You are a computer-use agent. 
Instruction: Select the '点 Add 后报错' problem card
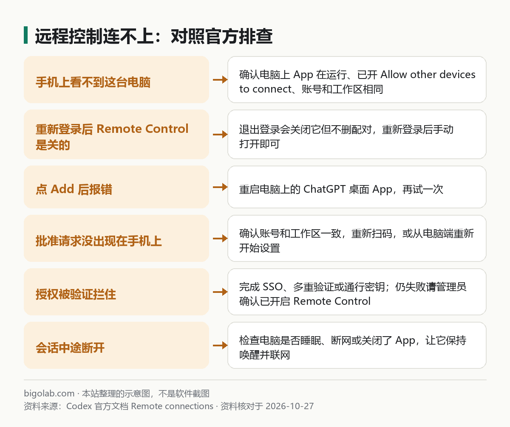tap(116, 187)
